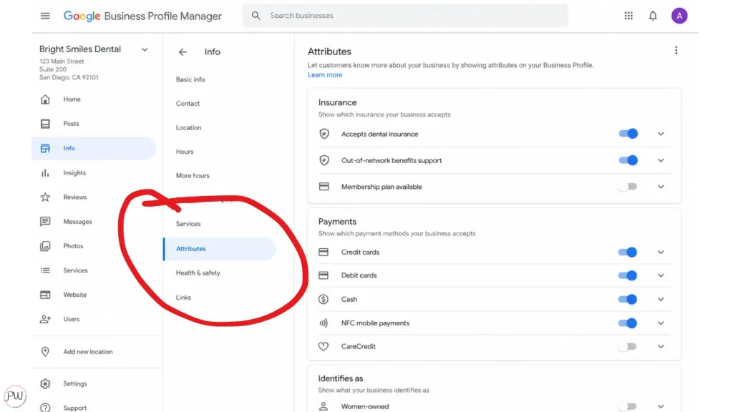Click the Settings gear icon
Image resolution: width=733 pixels, height=412 pixels.
click(45, 384)
